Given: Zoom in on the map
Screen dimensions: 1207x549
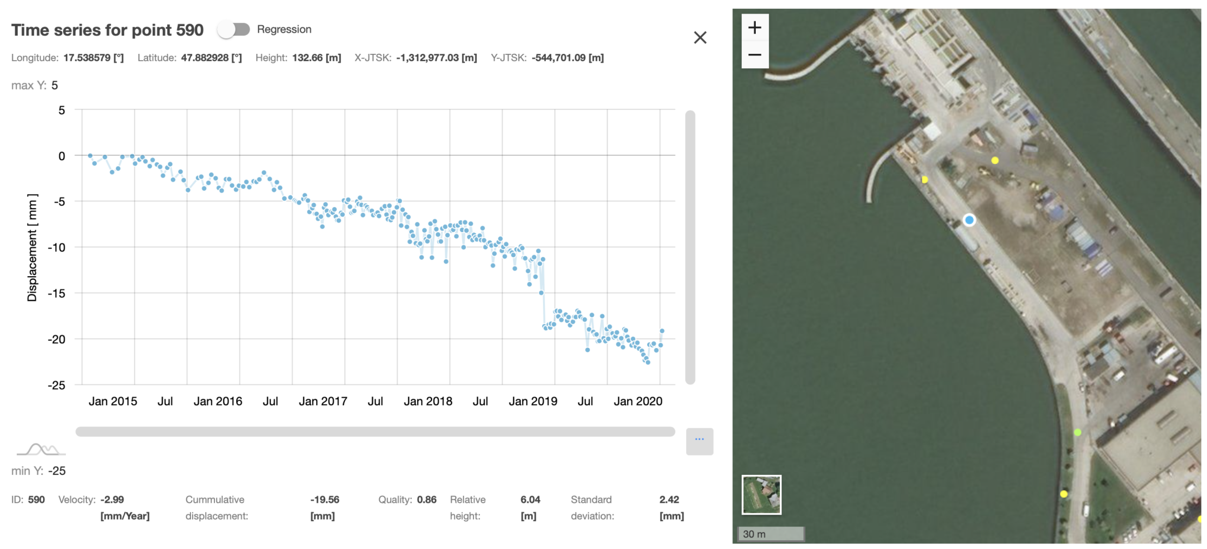Looking at the screenshot, I should pos(754,28).
